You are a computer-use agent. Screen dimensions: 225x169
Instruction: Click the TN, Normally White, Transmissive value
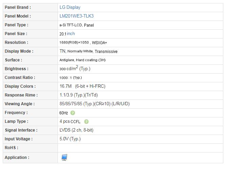tap(88, 51)
